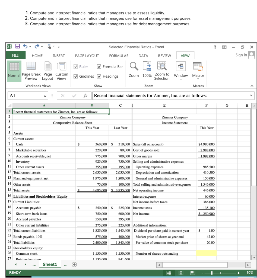The width and height of the screenshot is (257, 278).
Task: Click the account avatar icon
Action: [252, 55]
